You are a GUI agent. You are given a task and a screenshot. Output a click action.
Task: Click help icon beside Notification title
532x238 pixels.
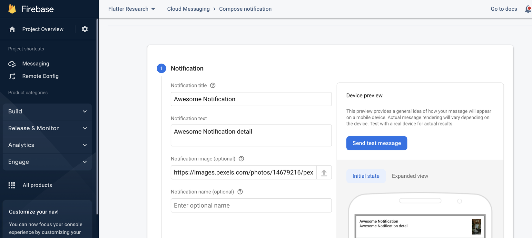[213, 85]
